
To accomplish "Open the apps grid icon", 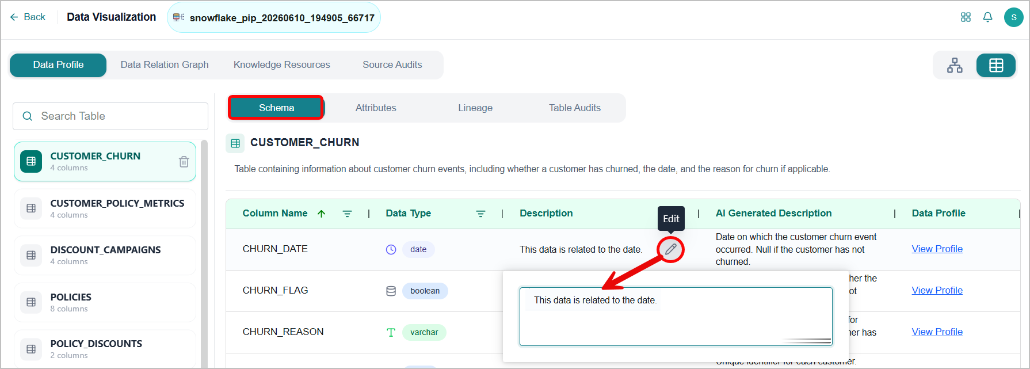I will click(966, 17).
